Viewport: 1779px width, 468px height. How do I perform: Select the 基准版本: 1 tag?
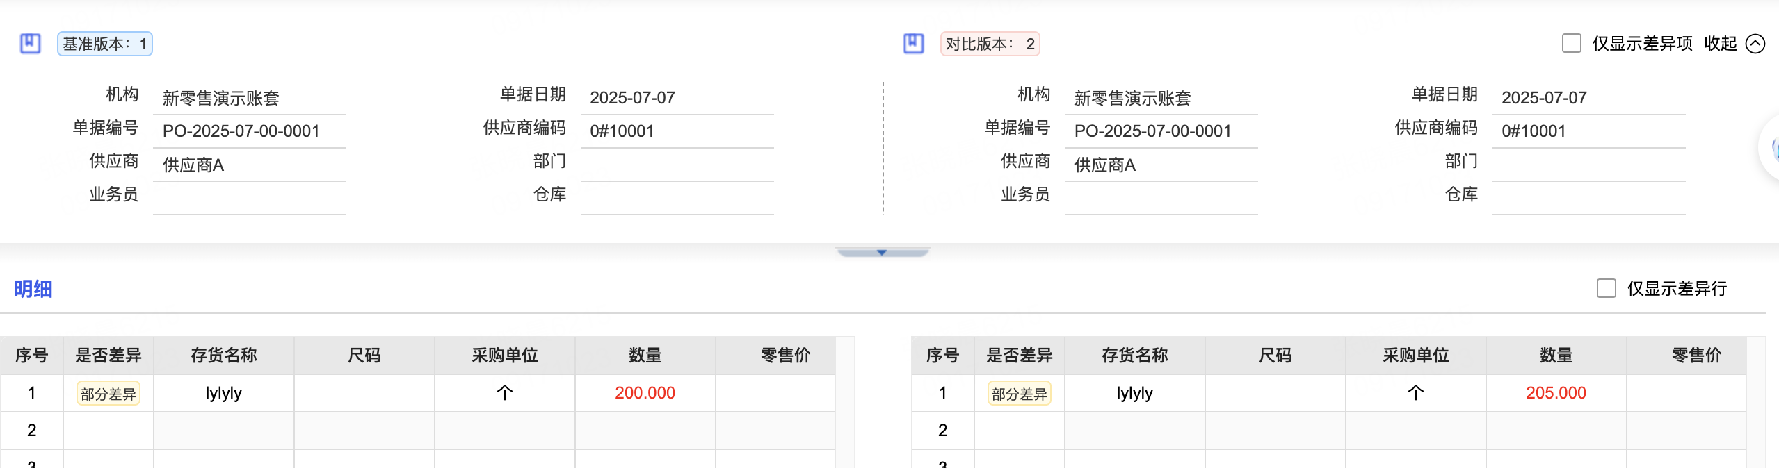[104, 44]
